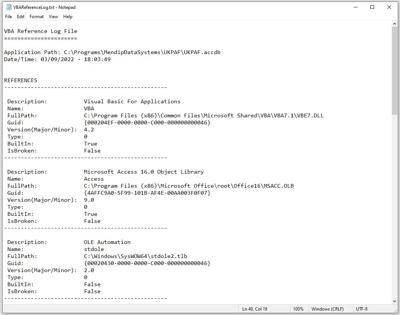The width and height of the screenshot is (400, 315).
Task: Click the Notepad icon in title bar
Action: pyautogui.click(x=9, y=7)
